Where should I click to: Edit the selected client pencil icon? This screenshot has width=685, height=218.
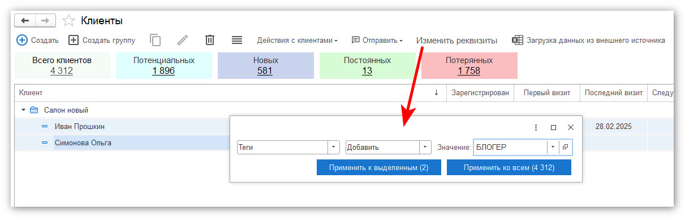click(182, 40)
